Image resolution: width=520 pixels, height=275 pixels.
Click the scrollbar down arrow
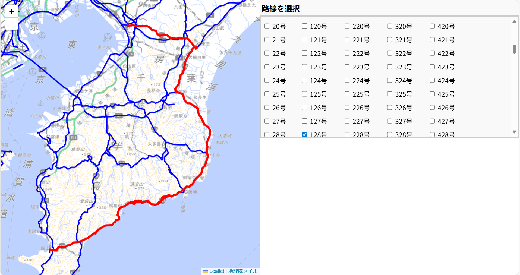pos(514,132)
